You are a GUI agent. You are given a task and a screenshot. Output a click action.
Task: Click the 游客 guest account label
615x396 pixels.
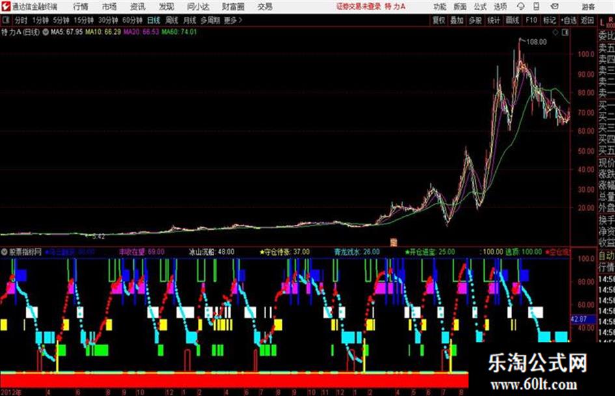coord(588,7)
